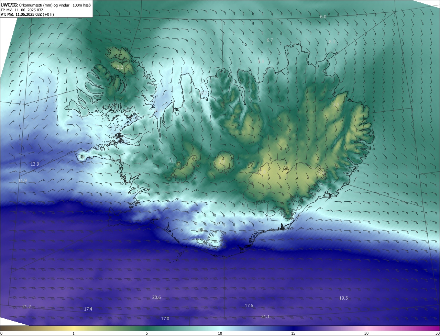Click the 17.6 value label

point(249,306)
